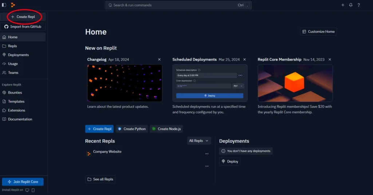Dismiss the Replit Core Membership card
Viewport: 373px width, 195px height.
pyautogui.click(x=330, y=59)
